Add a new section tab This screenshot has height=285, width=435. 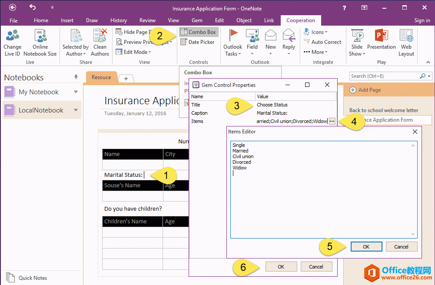point(126,78)
